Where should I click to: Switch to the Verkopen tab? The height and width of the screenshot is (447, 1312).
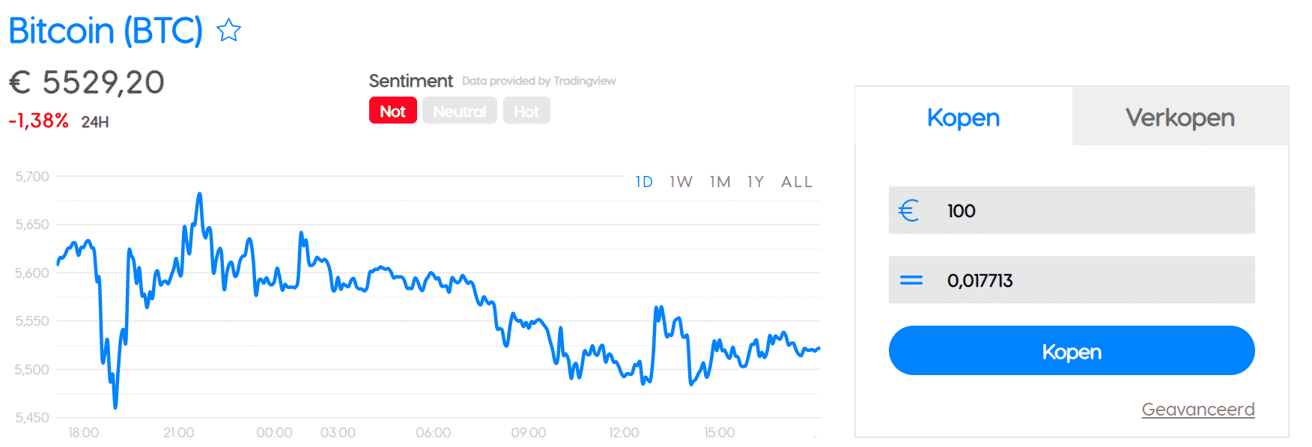tap(1179, 118)
